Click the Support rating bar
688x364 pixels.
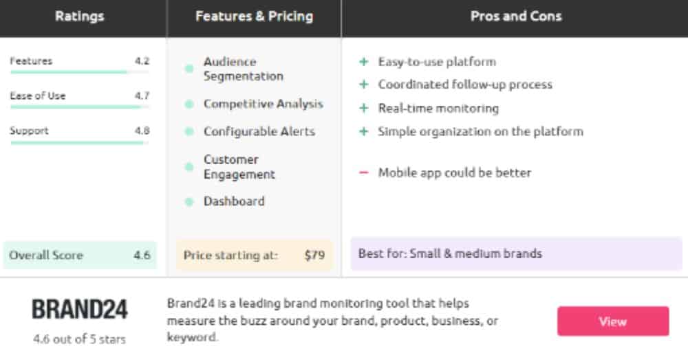tap(79, 142)
